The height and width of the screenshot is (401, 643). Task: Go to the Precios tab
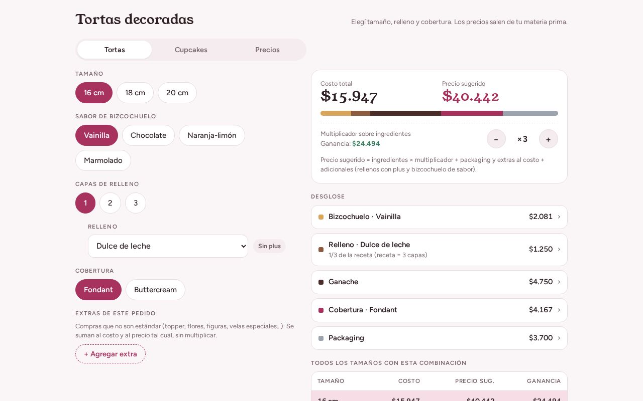(267, 50)
